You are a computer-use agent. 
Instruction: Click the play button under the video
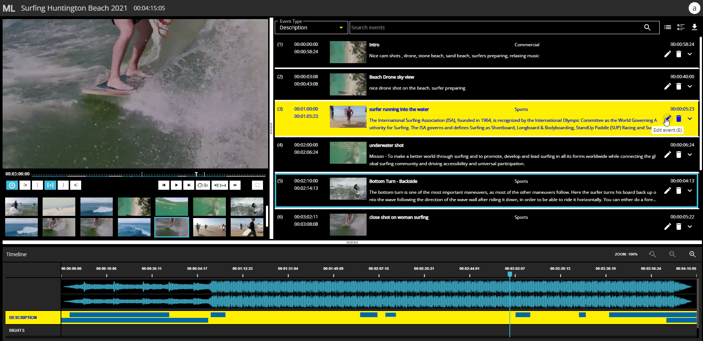(176, 185)
